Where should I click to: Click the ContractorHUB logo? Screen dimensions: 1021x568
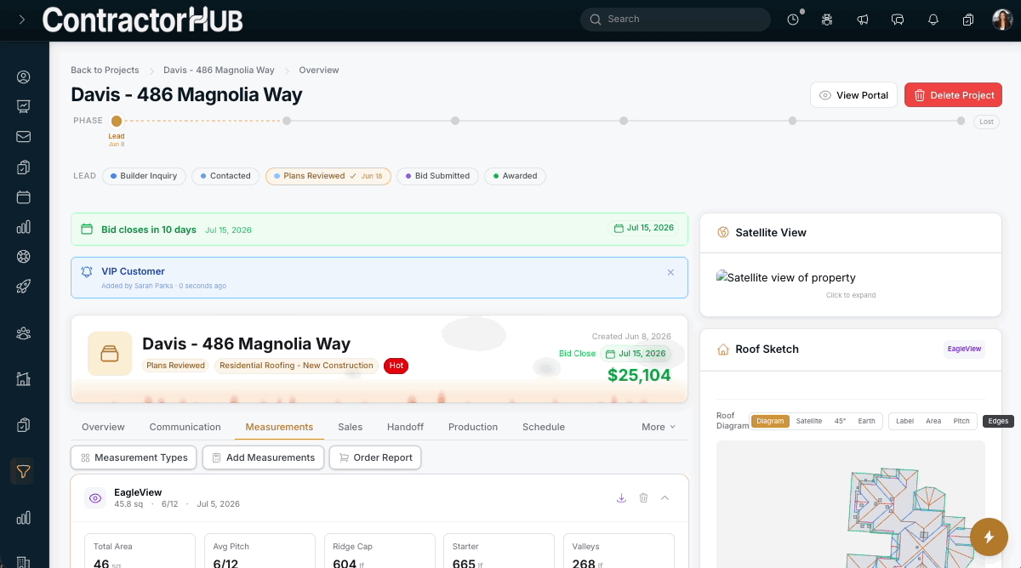(x=144, y=19)
